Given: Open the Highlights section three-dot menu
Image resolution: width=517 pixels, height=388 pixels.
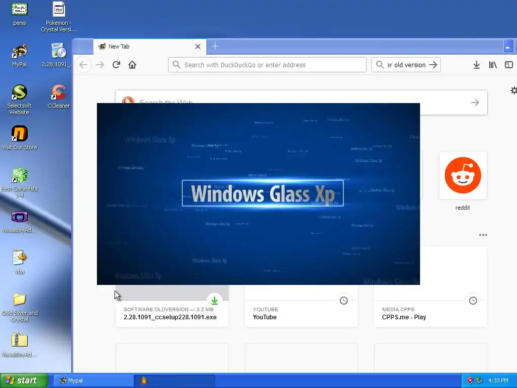Looking at the screenshot, I should tap(483, 235).
